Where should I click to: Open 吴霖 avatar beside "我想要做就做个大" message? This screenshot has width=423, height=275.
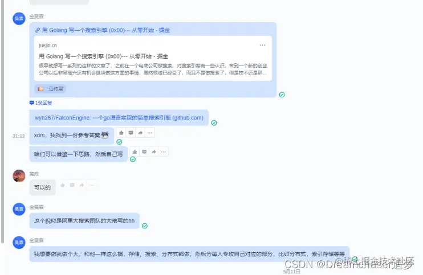pyautogui.click(x=19, y=243)
